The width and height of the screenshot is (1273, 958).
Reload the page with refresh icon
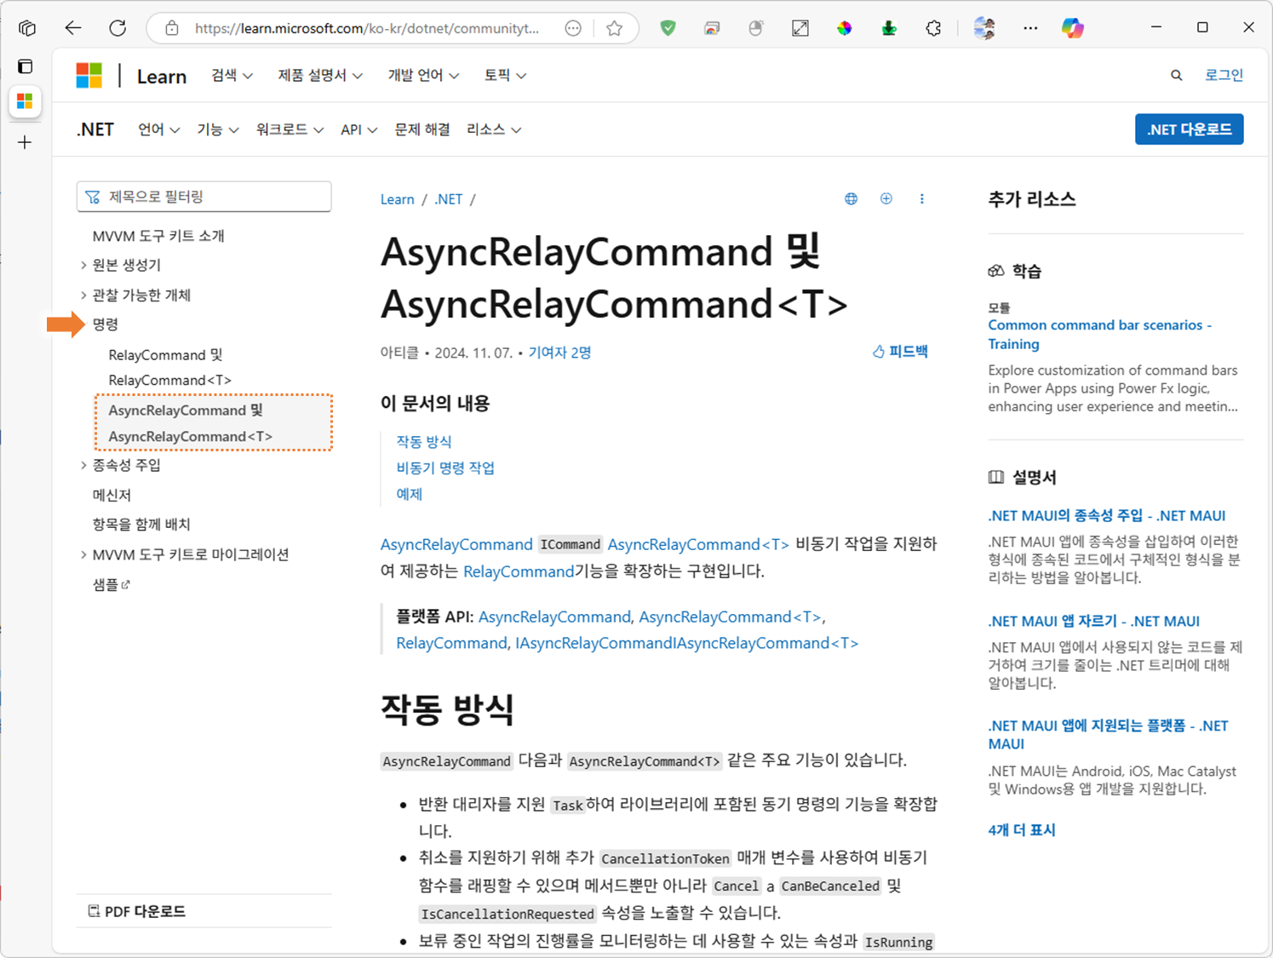click(x=118, y=28)
